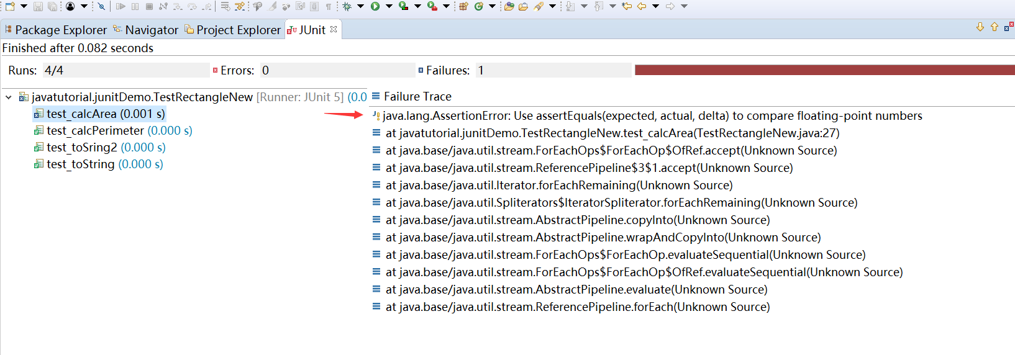Click the AbstractPipeline.copyInto trace line

tap(571, 220)
